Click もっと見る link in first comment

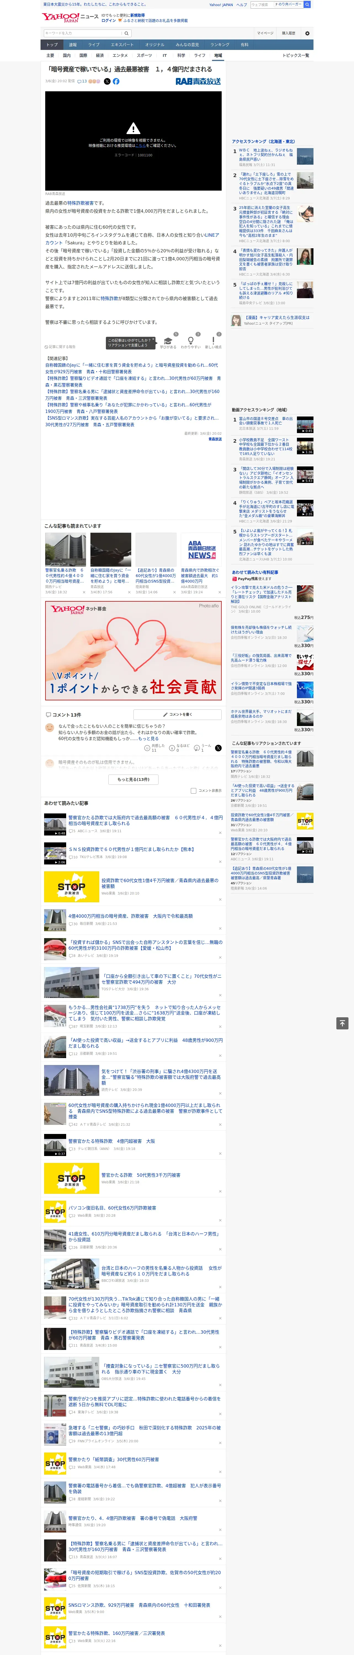(x=148, y=739)
